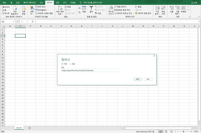Click 통합 consolidate
This screenshot has width=201, height=133.
(138, 7)
